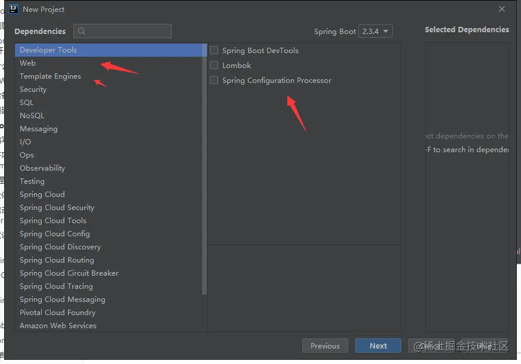Image resolution: width=521 pixels, height=364 pixels.
Task: Select Spring Cloud Messaging category
Action: (x=108, y=300)
